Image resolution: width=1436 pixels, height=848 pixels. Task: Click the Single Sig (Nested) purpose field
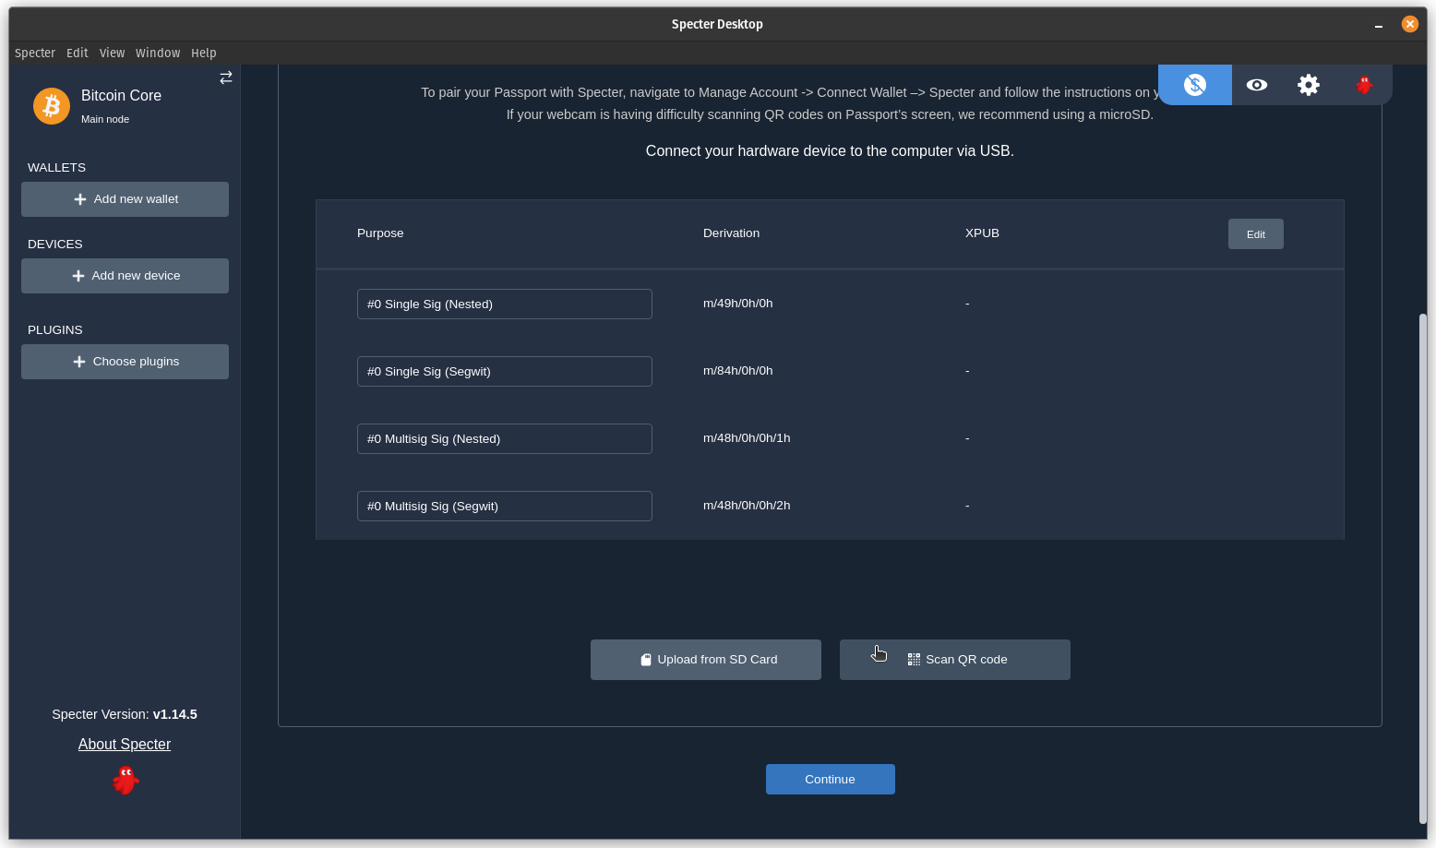tap(504, 304)
